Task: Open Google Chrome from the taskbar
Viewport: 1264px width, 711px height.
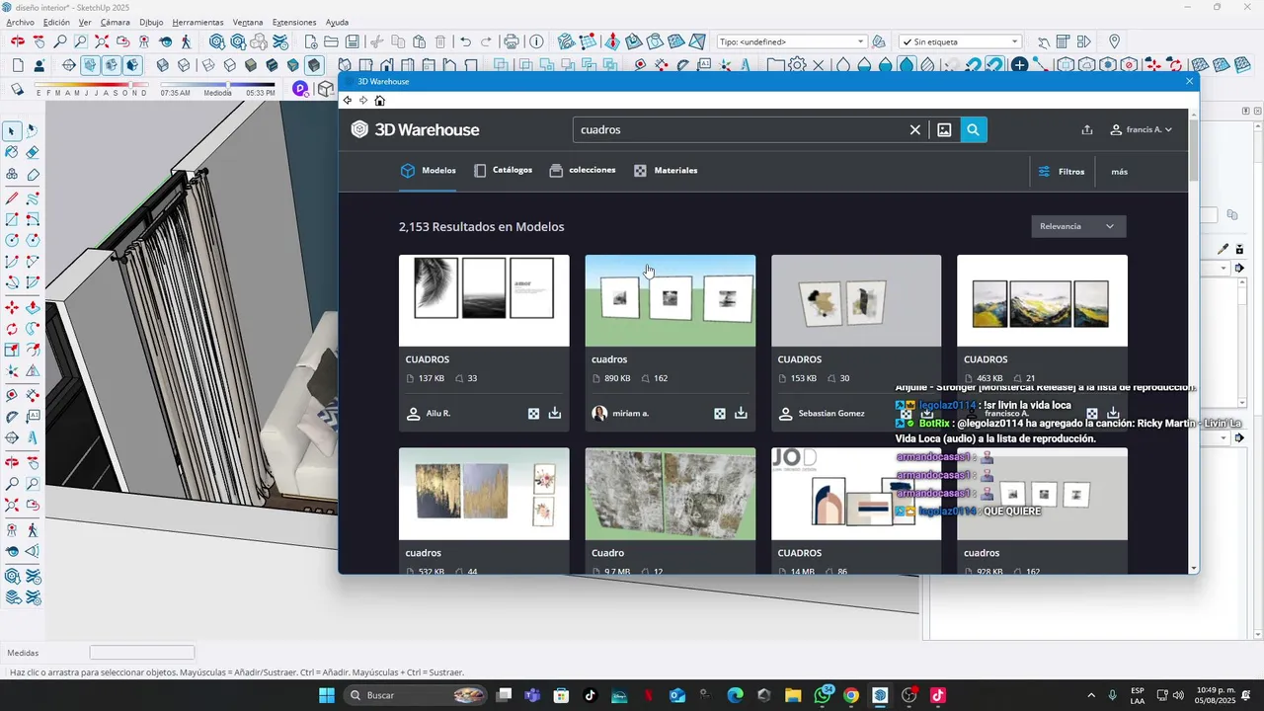Action: coord(851,695)
